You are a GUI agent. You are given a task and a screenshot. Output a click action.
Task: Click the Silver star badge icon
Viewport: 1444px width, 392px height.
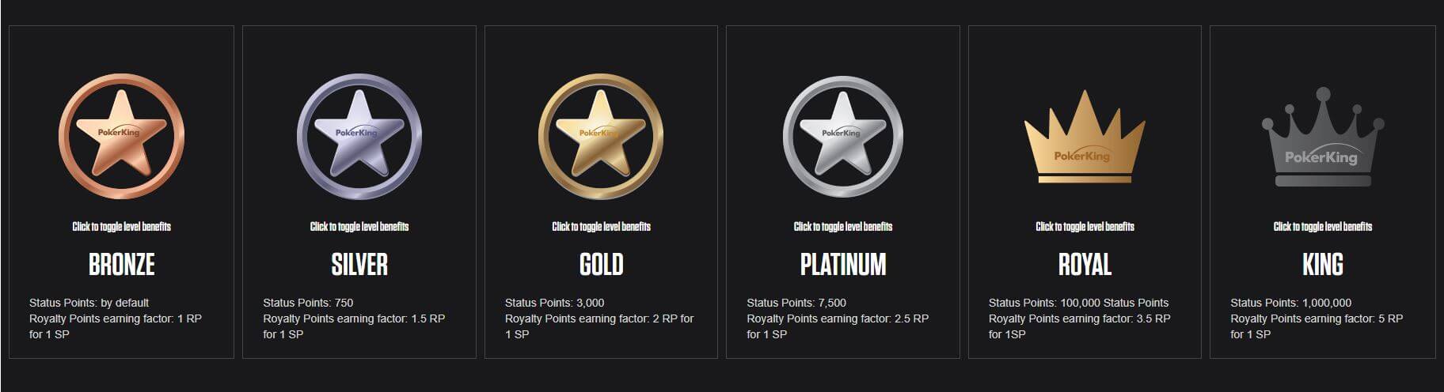click(x=359, y=136)
